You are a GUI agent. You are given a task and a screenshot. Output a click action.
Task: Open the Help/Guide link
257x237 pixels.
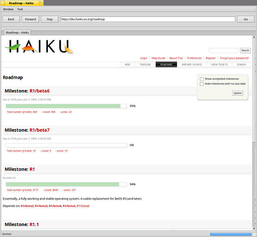(159, 58)
